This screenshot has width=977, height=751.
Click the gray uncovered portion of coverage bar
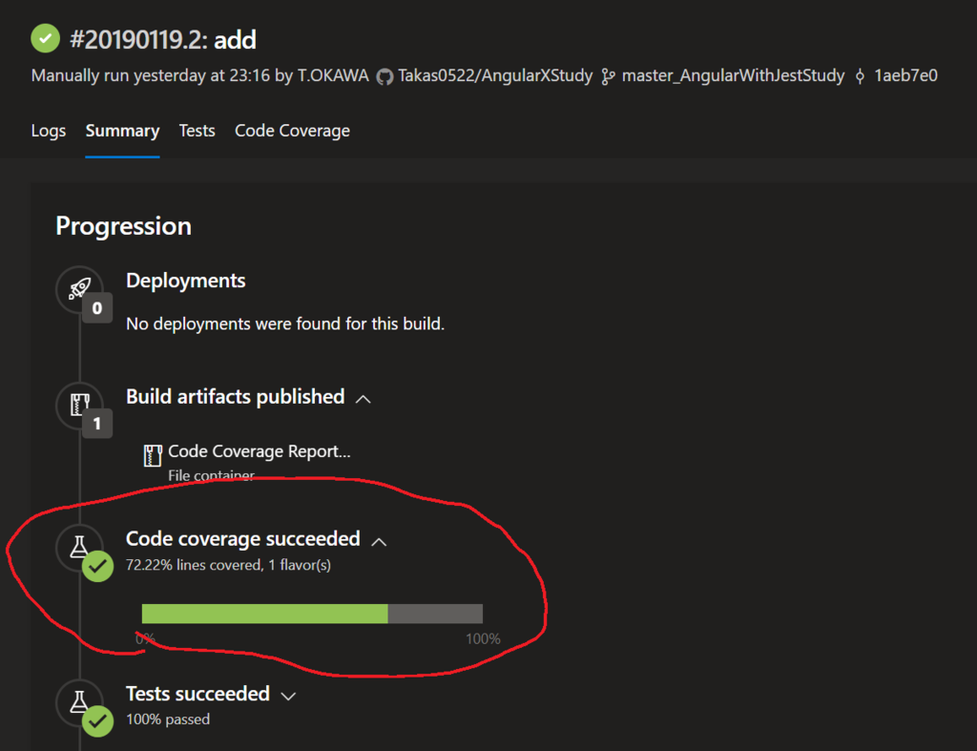coord(435,614)
